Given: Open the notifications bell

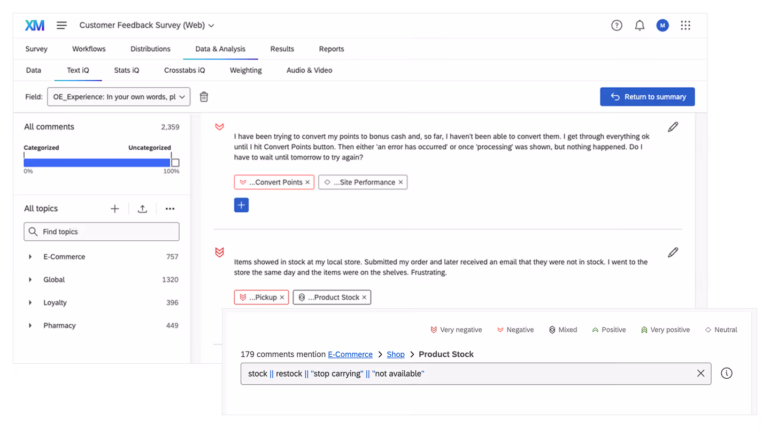Looking at the screenshot, I should click(640, 25).
